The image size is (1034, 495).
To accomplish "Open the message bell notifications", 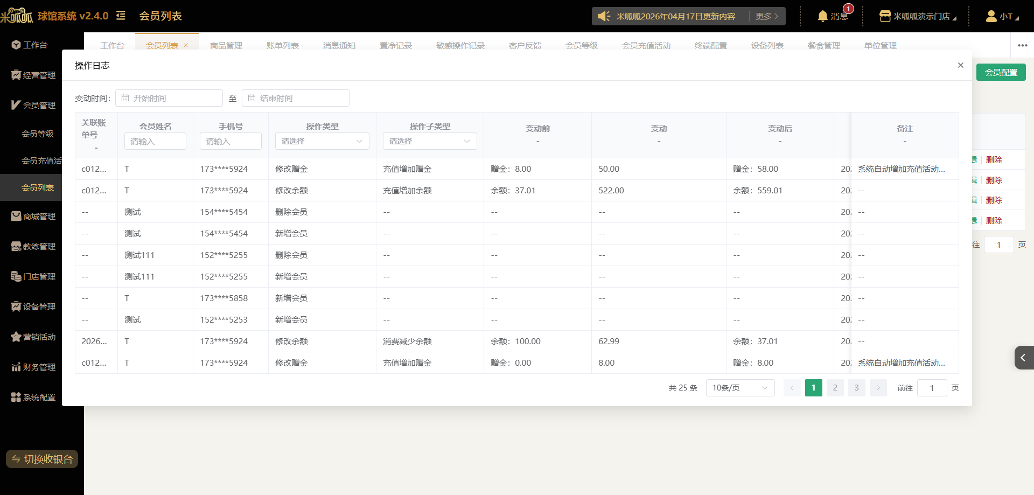I will [x=822, y=16].
